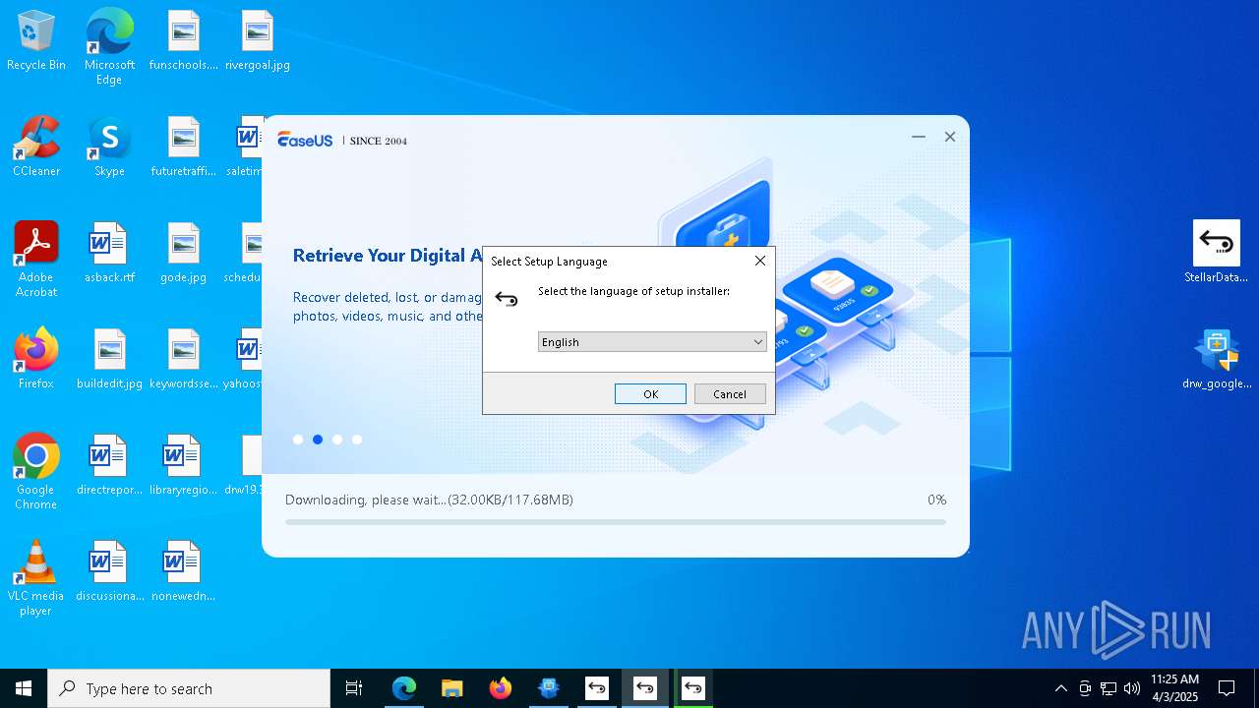Screen dimensions: 1259x708
Task: Open network settings in the system tray
Action: tap(1109, 688)
